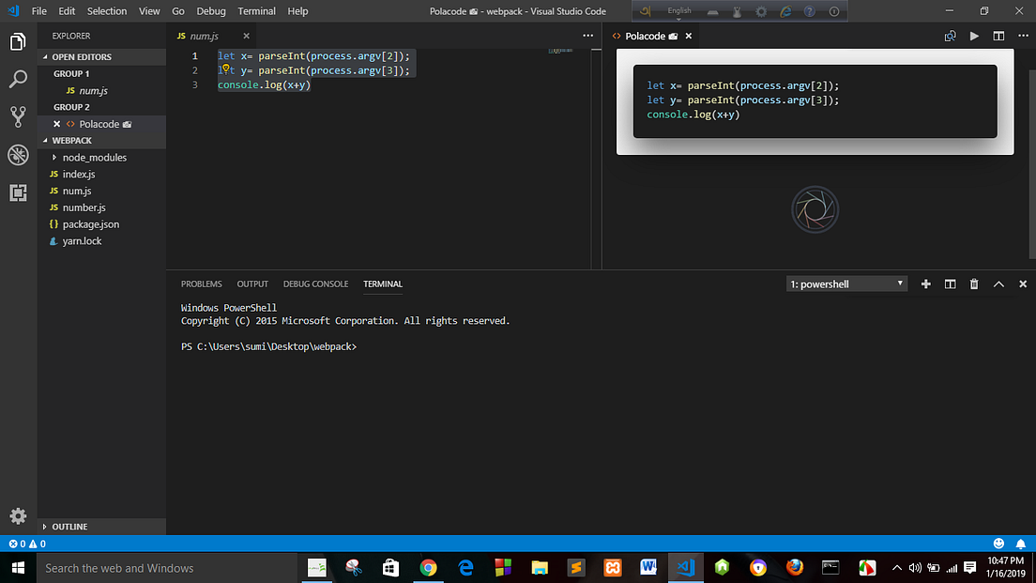Click the split editor icon top right
This screenshot has height=583, width=1036.
click(x=998, y=35)
